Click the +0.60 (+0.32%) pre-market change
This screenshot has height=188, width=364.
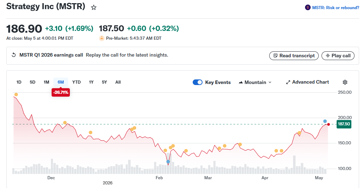(153, 28)
